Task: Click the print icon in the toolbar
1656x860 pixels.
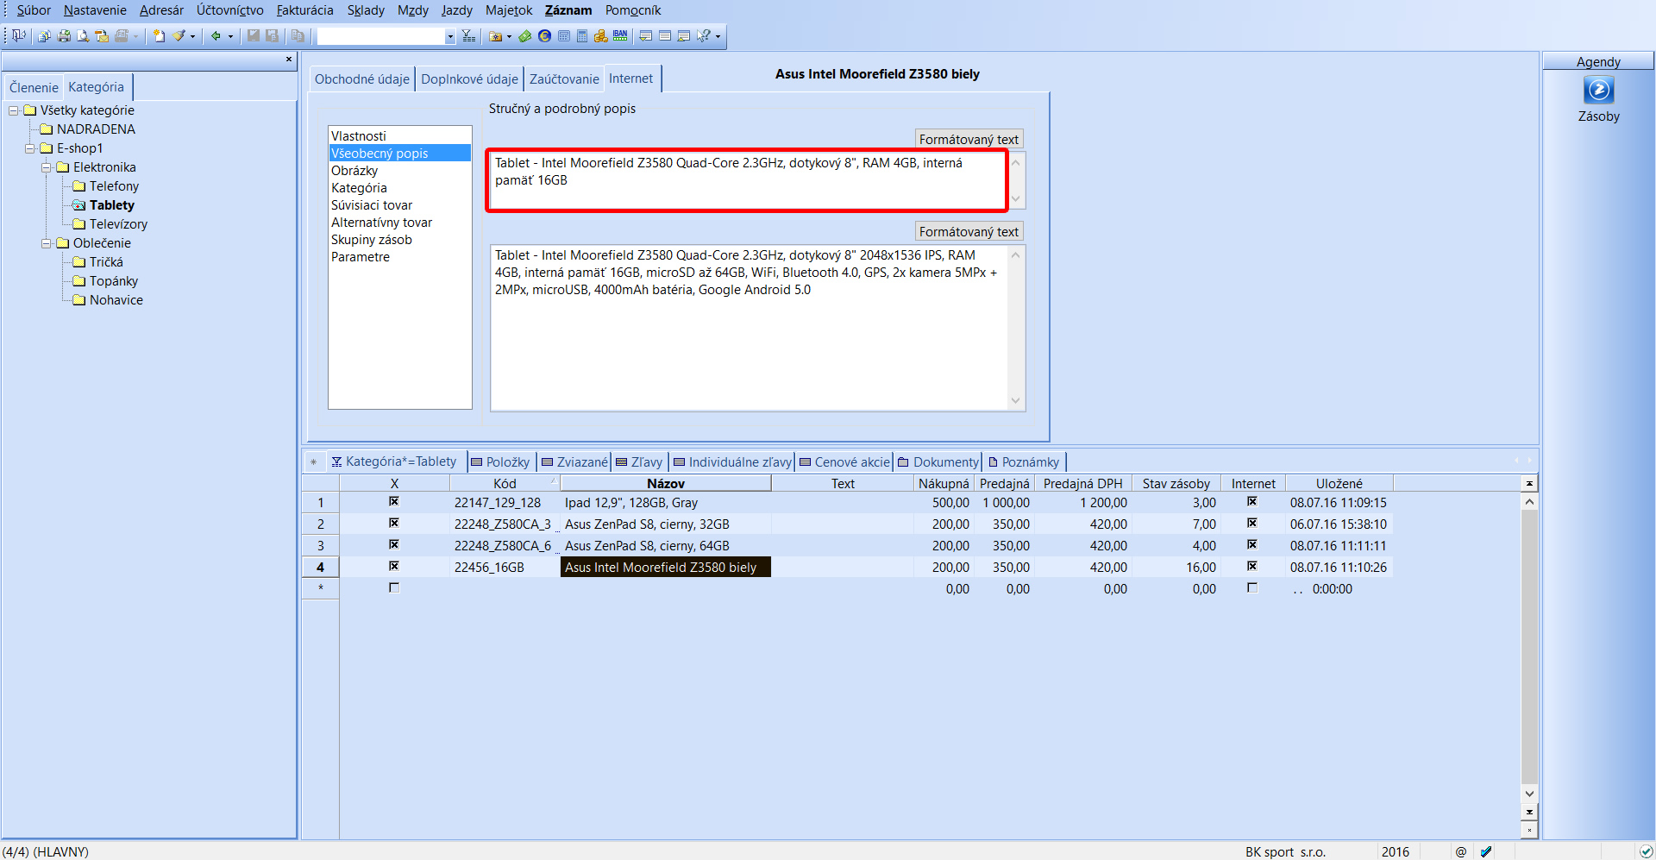Action: coord(64,35)
